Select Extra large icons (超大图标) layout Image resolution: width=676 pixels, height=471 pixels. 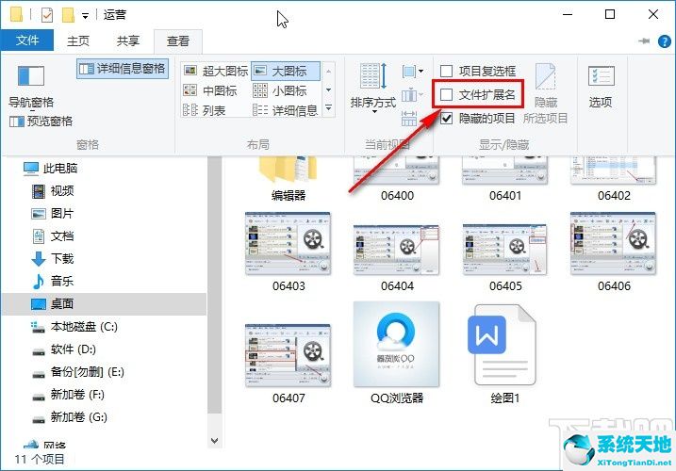tap(216, 71)
